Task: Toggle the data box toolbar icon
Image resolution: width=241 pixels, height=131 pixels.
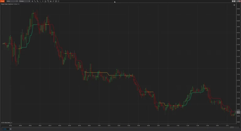Action: 45,1
